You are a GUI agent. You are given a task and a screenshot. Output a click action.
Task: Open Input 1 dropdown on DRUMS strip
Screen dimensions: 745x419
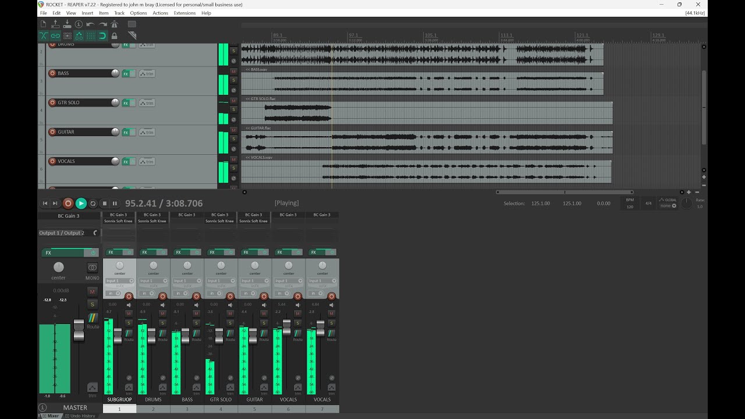pos(154,281)
